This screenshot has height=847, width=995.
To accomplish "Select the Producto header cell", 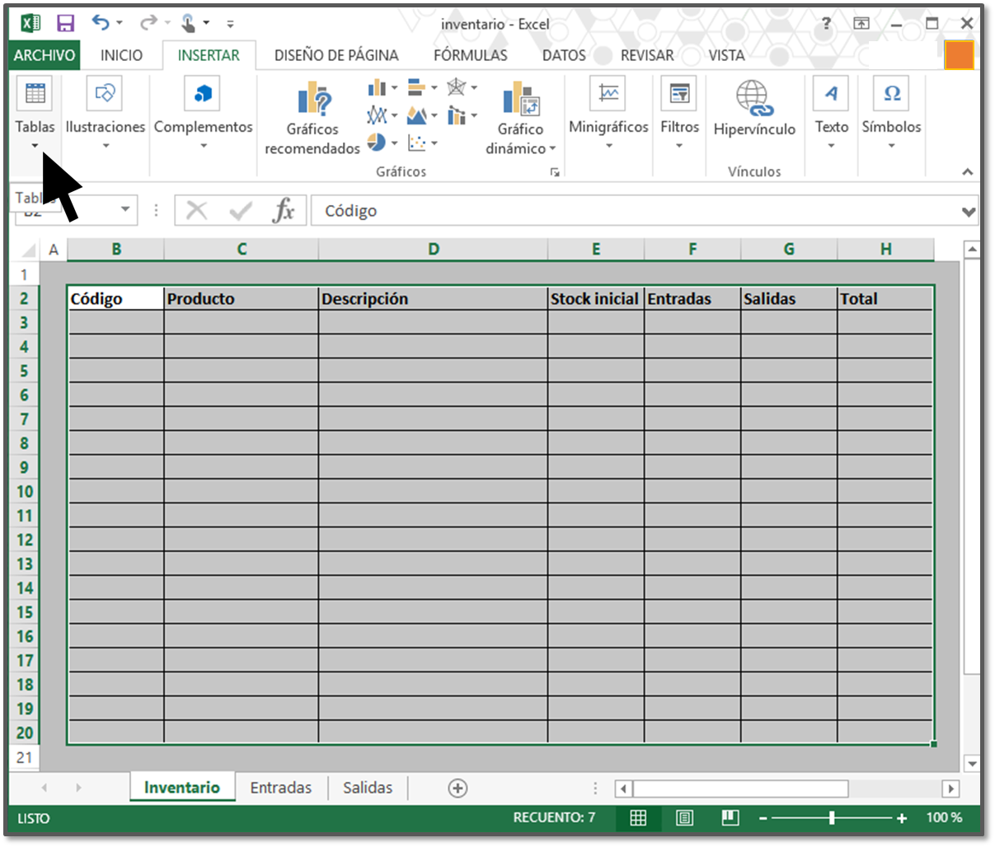I will [241, 299].
